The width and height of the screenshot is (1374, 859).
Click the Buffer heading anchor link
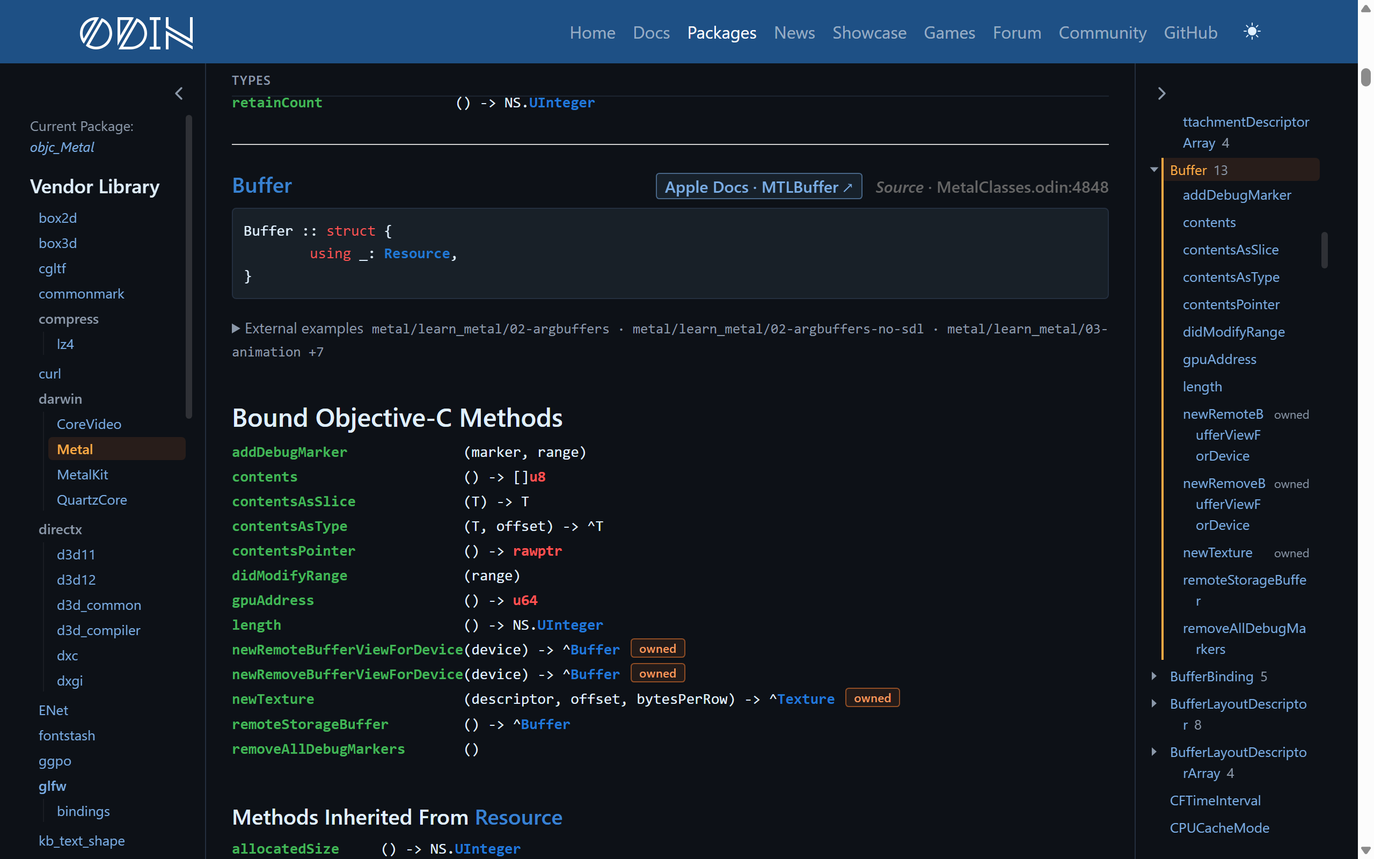(262, 185)
